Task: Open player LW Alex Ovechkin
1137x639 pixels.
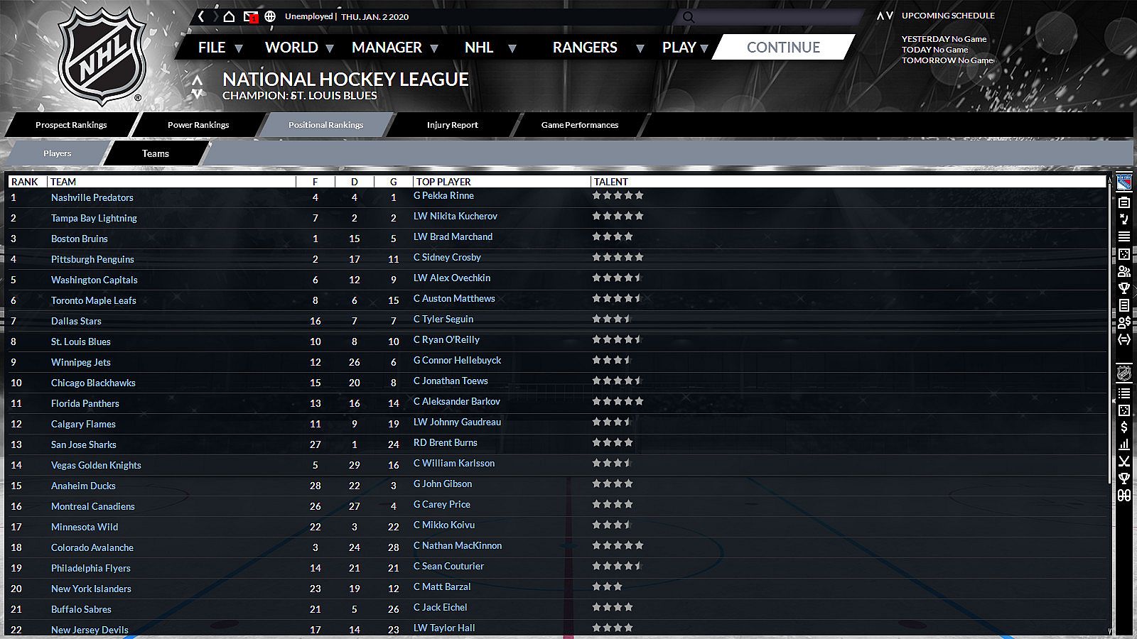Action: 452,278
